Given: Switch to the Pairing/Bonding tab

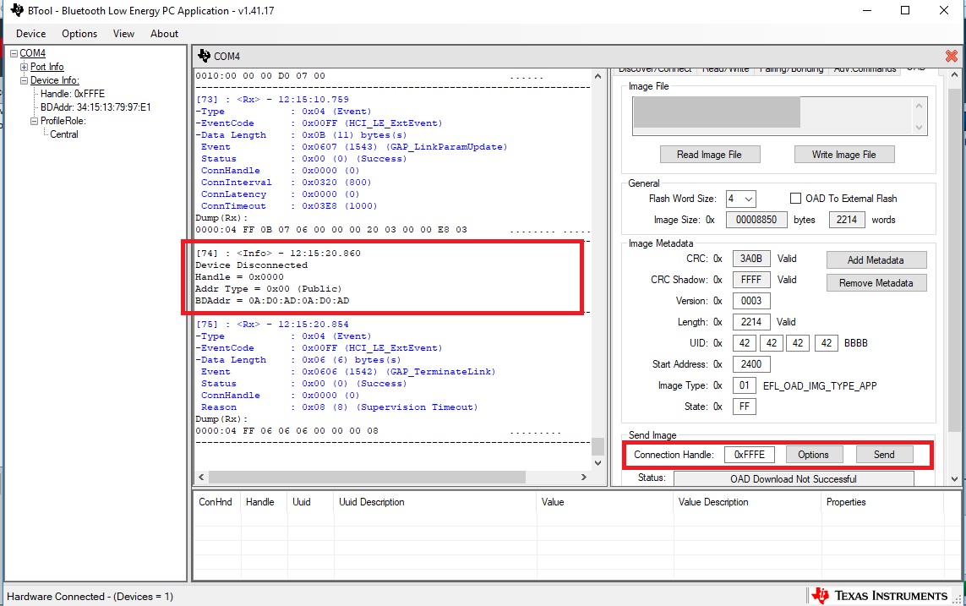Looking at the screenshot, I should pos(792,69).
